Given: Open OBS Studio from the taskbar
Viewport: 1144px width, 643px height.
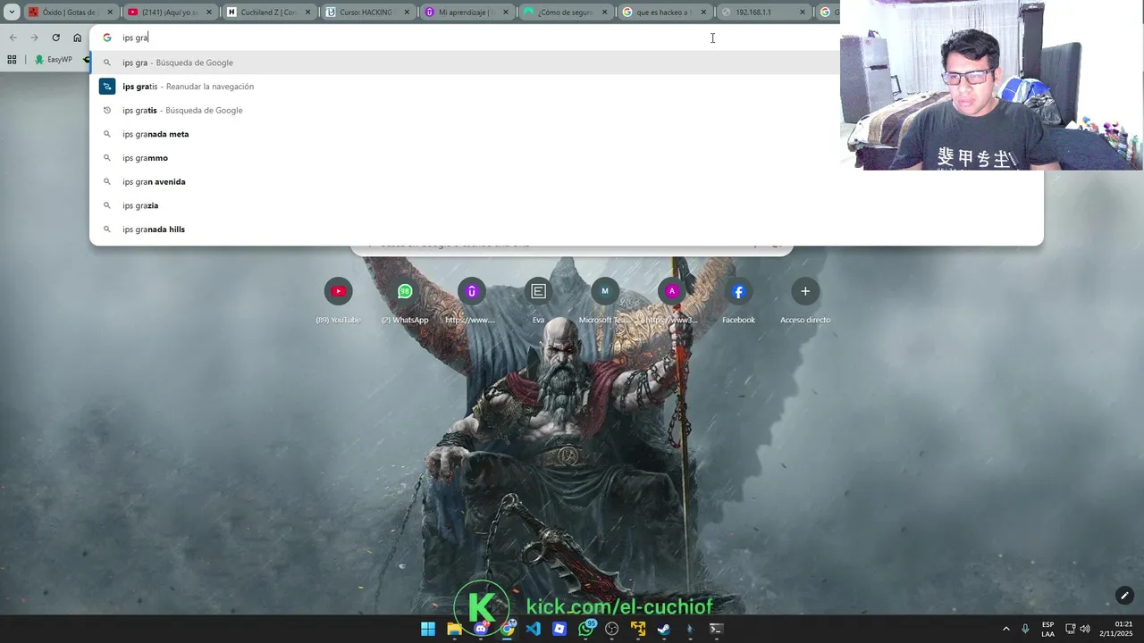Looking at the screenshot, I should coord(612,629).
